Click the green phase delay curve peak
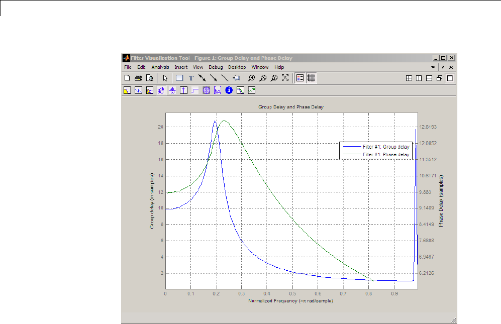Image resolution: width=501 pixels, height=324 pixels. [x=224, y=121]
